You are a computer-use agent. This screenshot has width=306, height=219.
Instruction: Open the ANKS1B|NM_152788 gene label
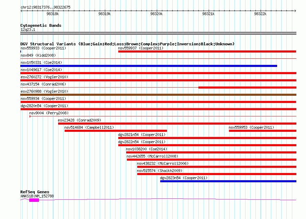click(37, 196)
